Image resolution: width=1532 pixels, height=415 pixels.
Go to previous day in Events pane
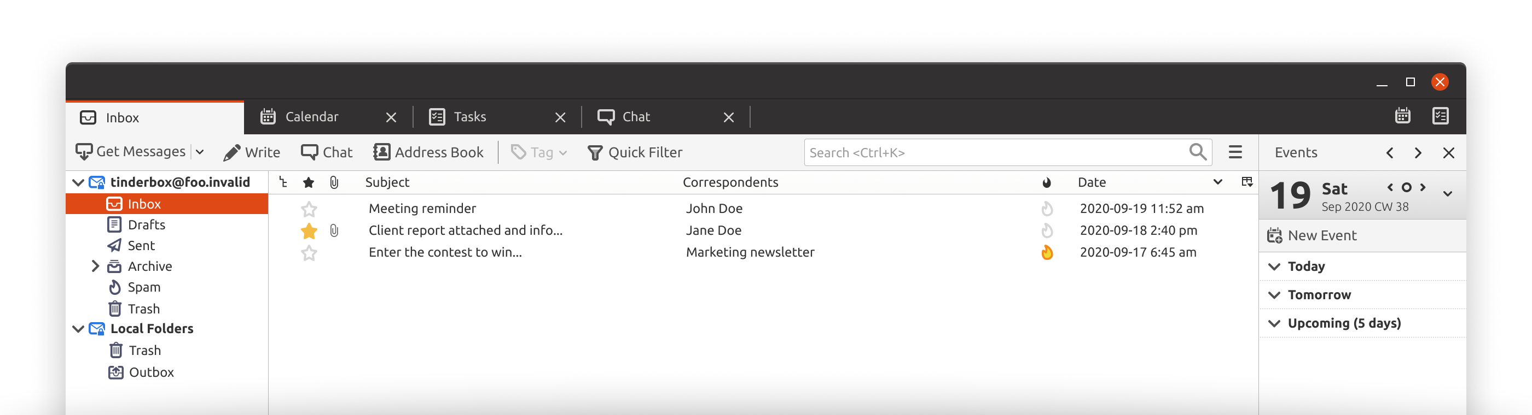(x=1390, y=152)
